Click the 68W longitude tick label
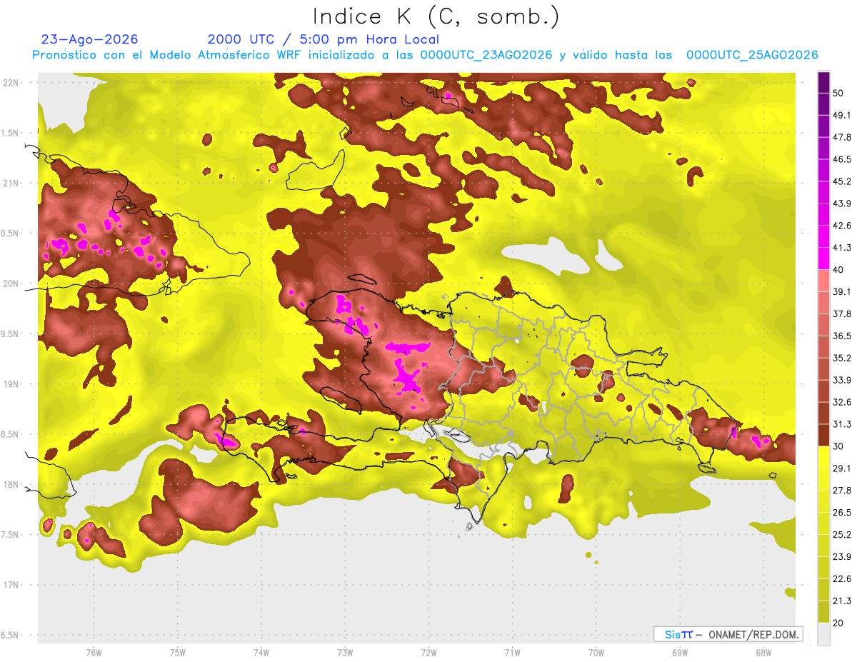Viewport: 857px width, 662px height. (x=763, y=653)
